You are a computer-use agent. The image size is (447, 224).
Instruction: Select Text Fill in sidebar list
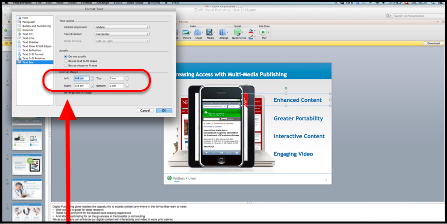coord(28,34)
